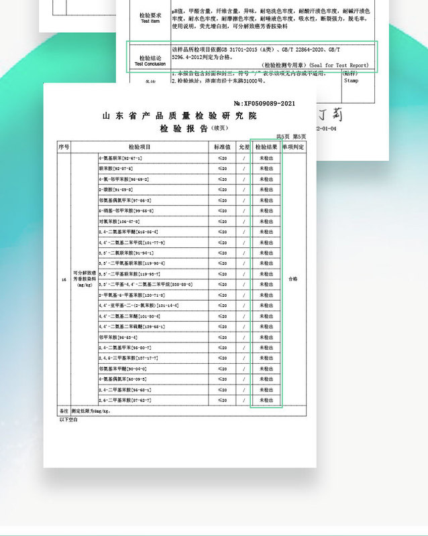
Task: Select the 2,4-二甲基苯胺 test item cell
Action: point(153,390)
